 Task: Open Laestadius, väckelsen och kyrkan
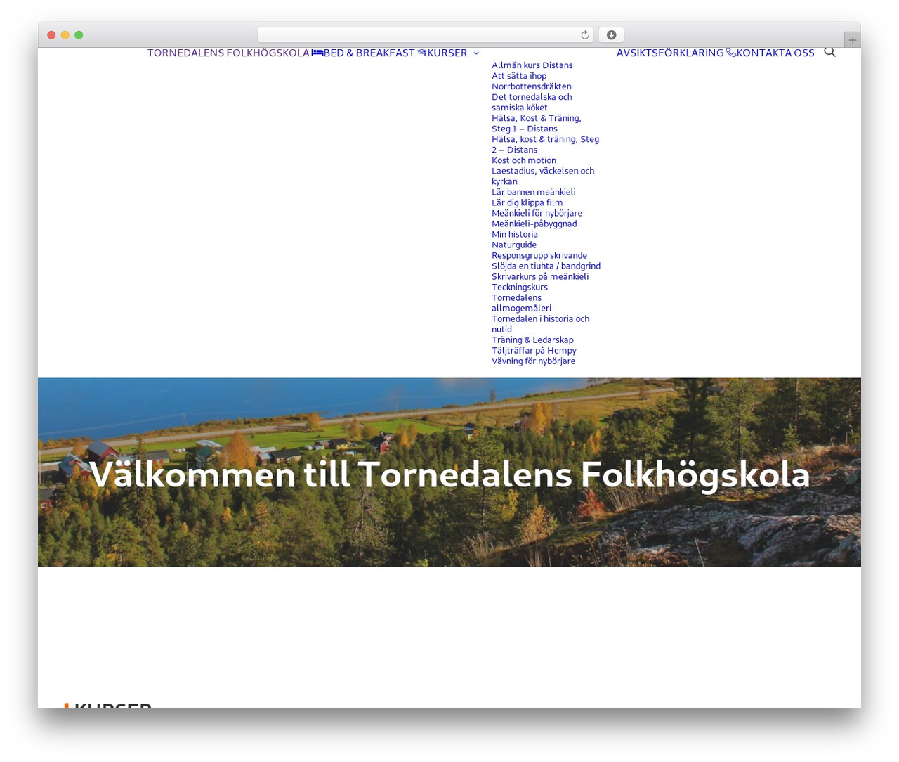(543, 176)
